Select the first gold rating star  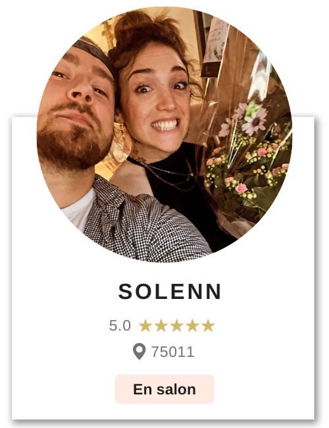pyautogui.click(x=145, y=326)
